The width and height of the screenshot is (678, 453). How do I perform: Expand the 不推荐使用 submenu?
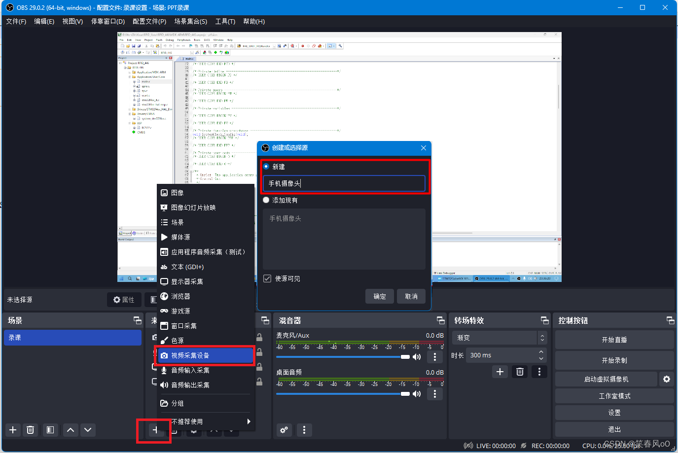[206, 421]
